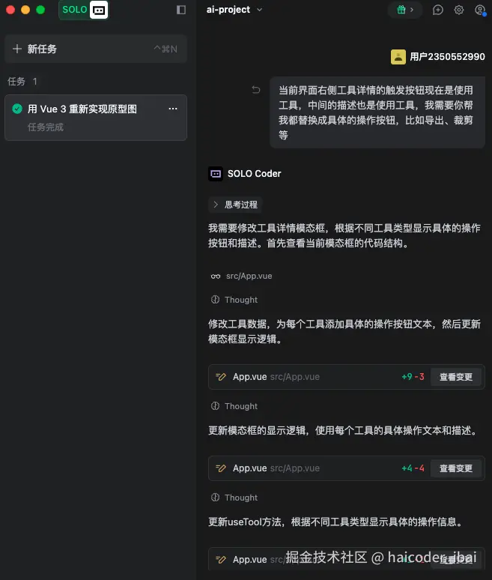Open the src/App.vue read-file glasses entry
Screen dimensions: 492x580
click(241, 276)
